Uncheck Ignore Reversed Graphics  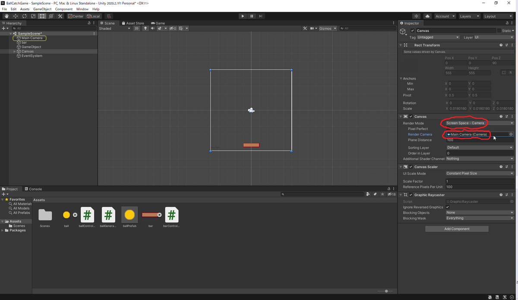tap(448, 207)
